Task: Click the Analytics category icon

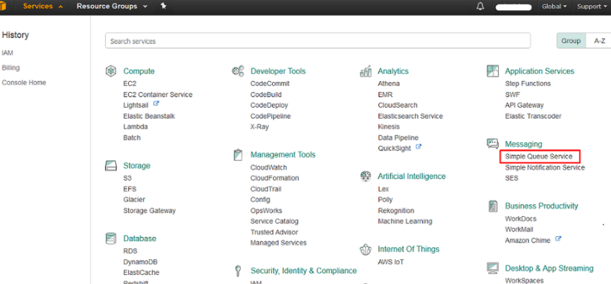Action: coord(365,71)
